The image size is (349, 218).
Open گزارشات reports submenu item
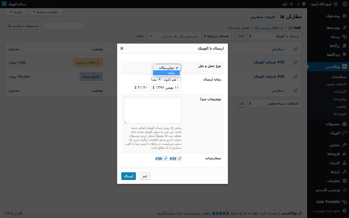(x=340, y=91)
